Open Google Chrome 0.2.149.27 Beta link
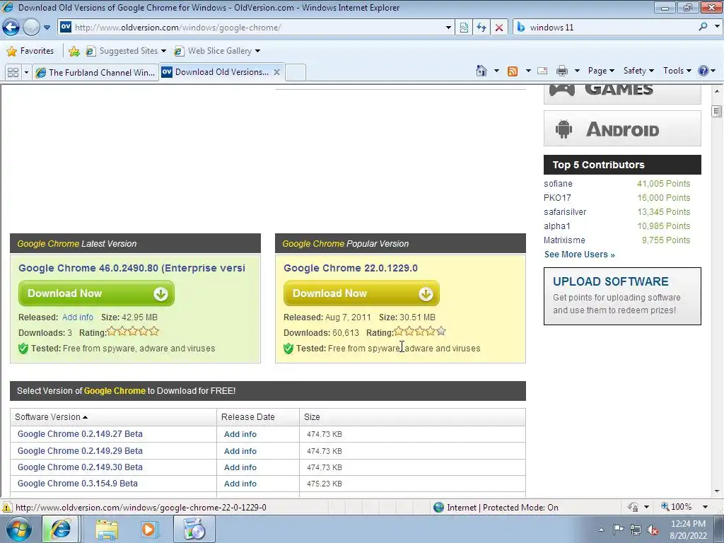 coord(80,434)
